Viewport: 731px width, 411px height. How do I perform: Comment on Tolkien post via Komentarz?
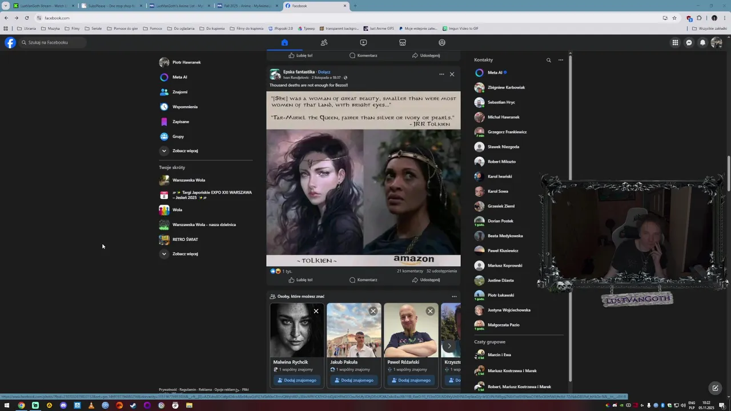pos(363,280)
